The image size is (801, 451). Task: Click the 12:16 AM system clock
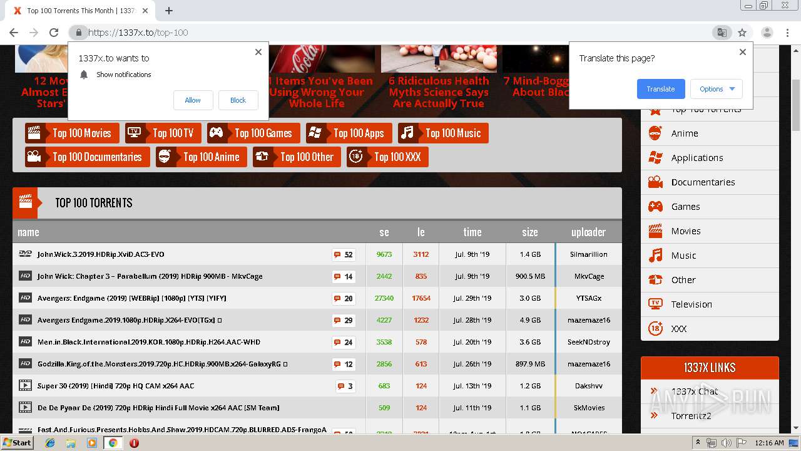pyautogui.click(x=769, y=443)
